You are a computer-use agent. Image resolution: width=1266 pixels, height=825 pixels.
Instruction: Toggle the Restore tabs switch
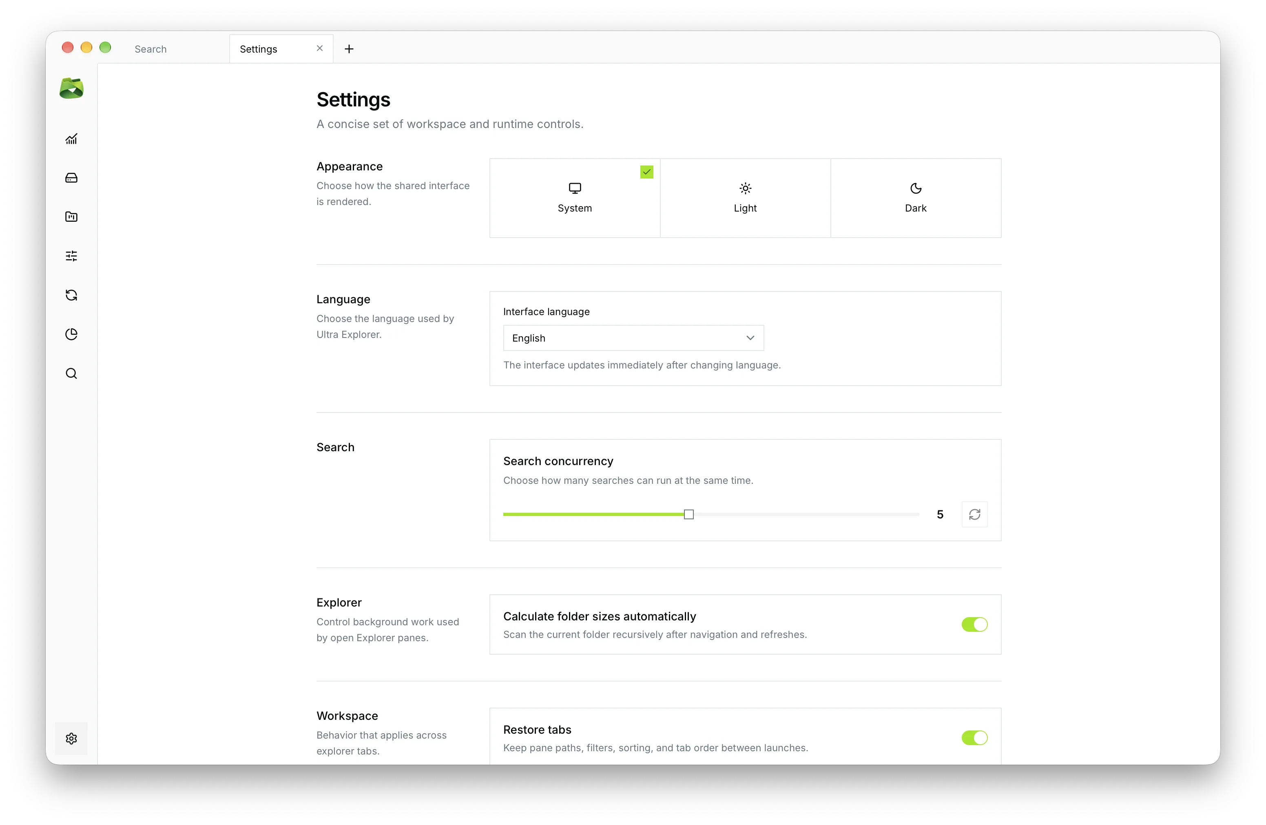pos(974,738)
